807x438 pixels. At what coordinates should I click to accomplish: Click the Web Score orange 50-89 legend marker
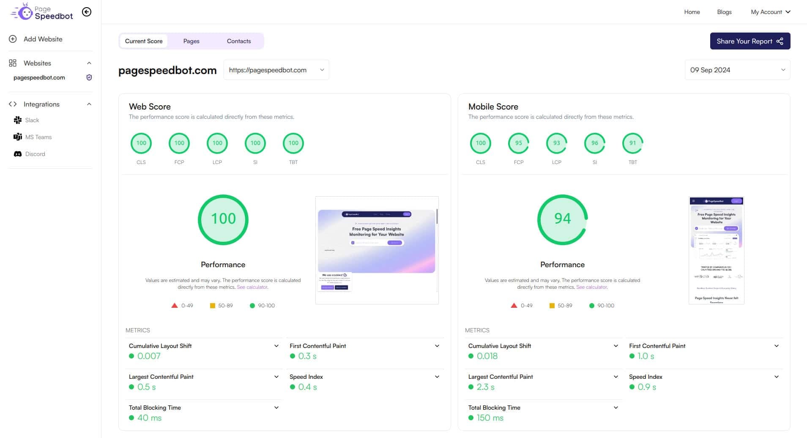(x=213, y=305)
